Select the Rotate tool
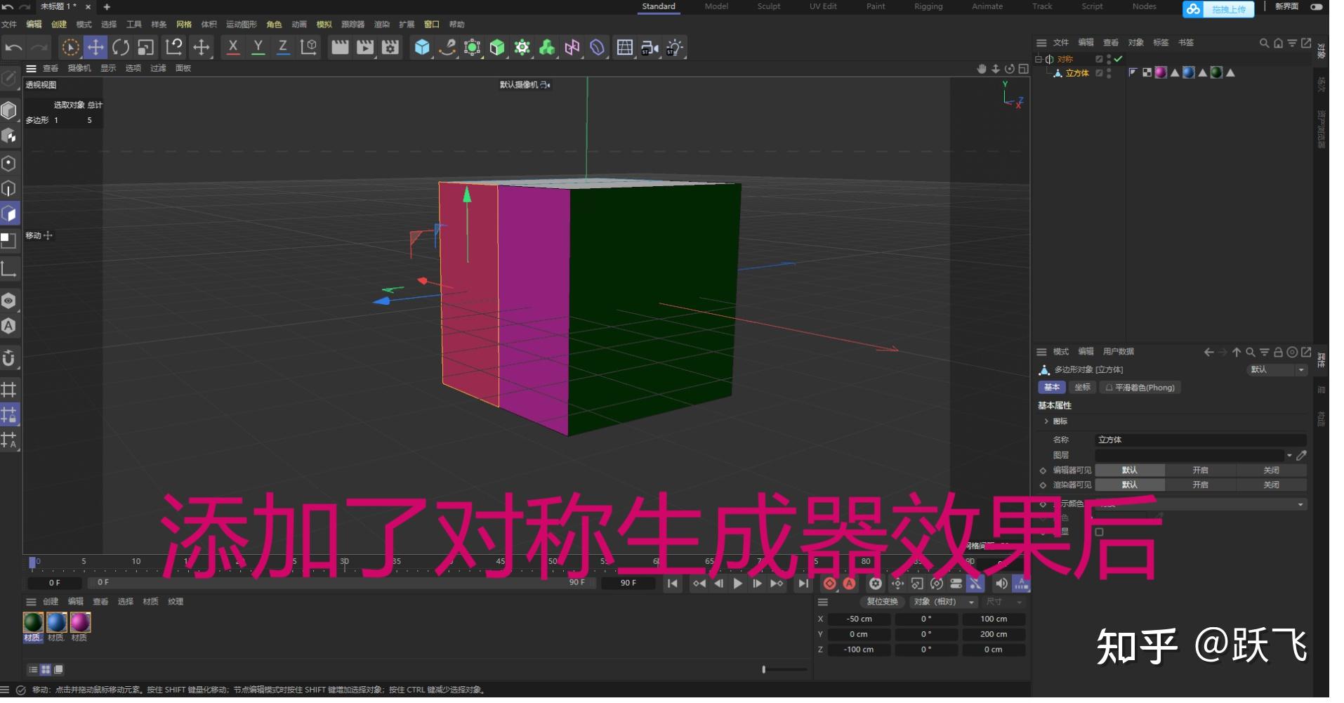The width and height of the screenshot is (1344, 703). (120, 47)
